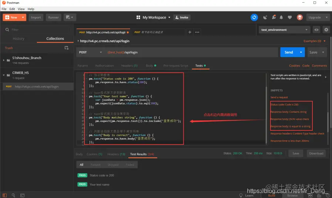
Task: Click the Runner button
Action: point(53,17)
